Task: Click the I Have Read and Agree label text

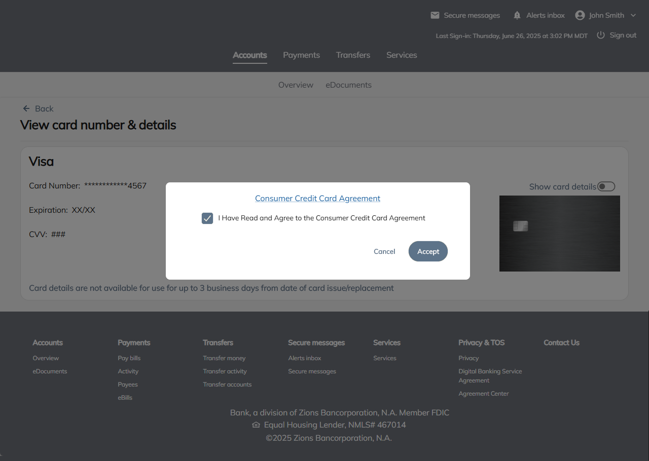Action: click(322, 218)
